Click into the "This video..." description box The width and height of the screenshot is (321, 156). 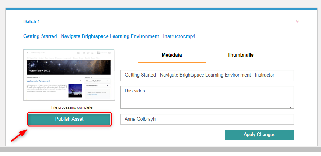(x=207, y=97)
